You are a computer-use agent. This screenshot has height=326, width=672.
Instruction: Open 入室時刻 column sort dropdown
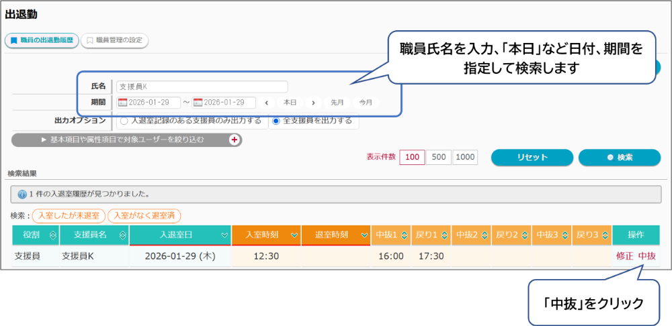[x=294, y=235]
